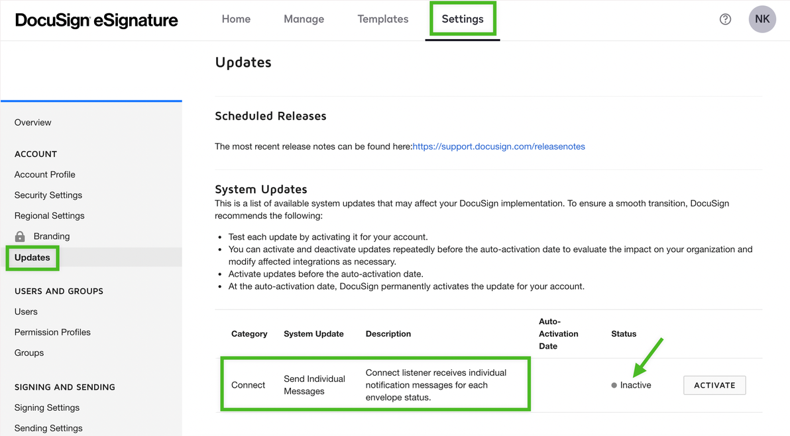Navigate to the Manage tab
This screenshot has height=436, width=790.
click(304, 19)
